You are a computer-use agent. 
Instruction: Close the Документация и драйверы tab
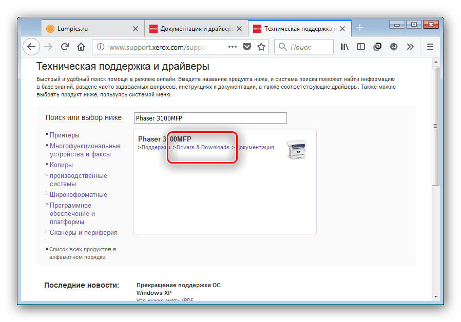239,29
